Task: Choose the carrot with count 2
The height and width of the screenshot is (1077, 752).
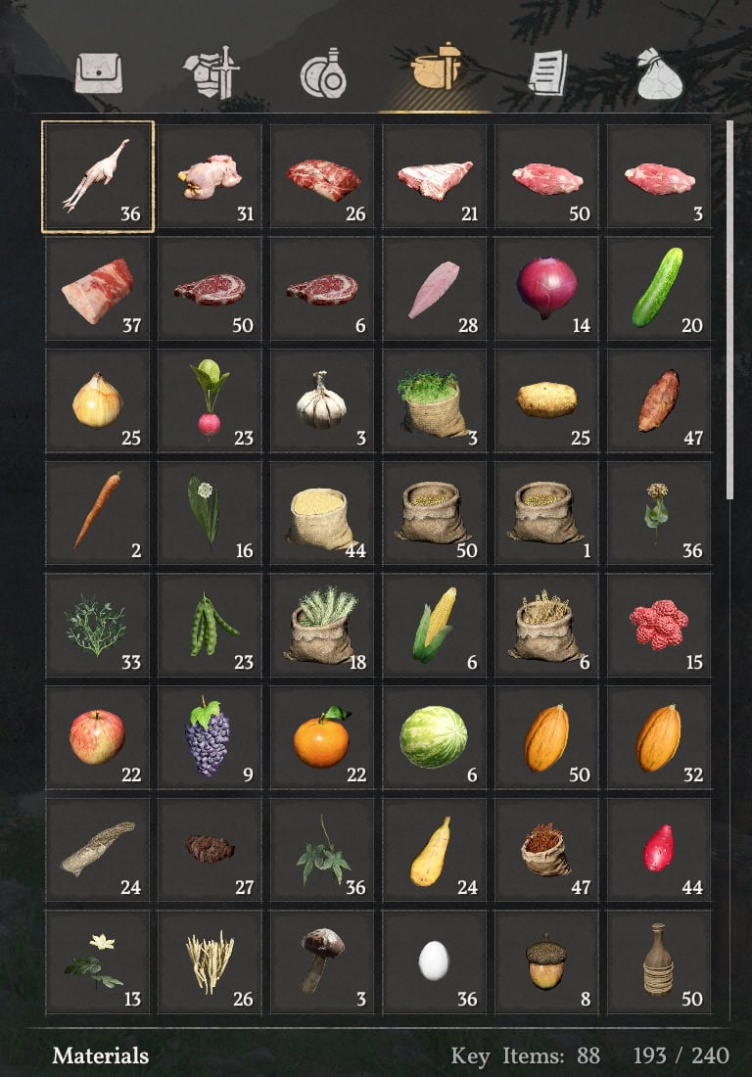Action: (x=98, y=513)
